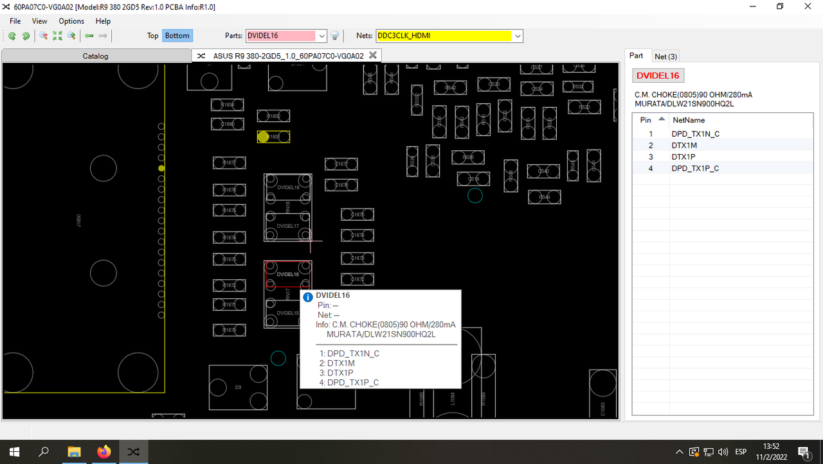This screenshot has height=464, width=823.
Task: Rotate board view clockwise
Action: [26, 36]
